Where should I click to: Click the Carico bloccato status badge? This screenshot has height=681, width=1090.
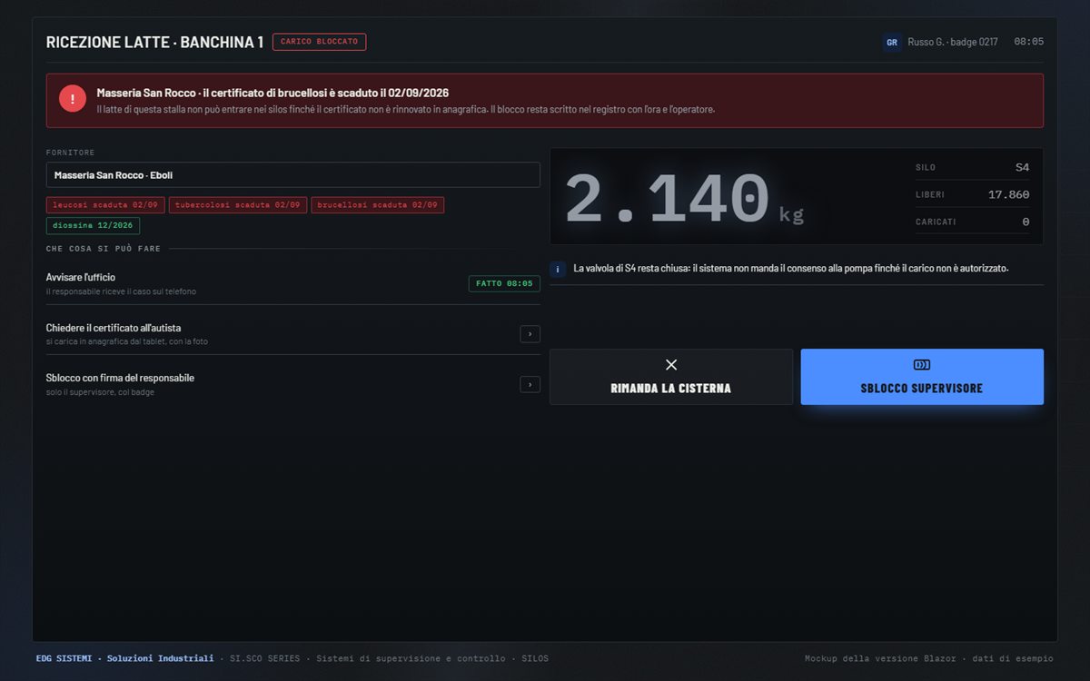click(x=319, y=42)
